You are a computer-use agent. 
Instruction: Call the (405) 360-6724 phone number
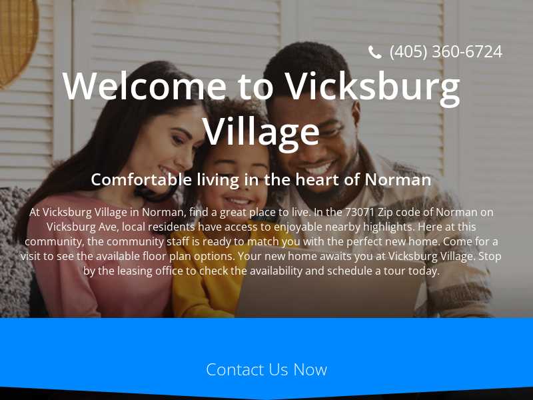(446, 52)
